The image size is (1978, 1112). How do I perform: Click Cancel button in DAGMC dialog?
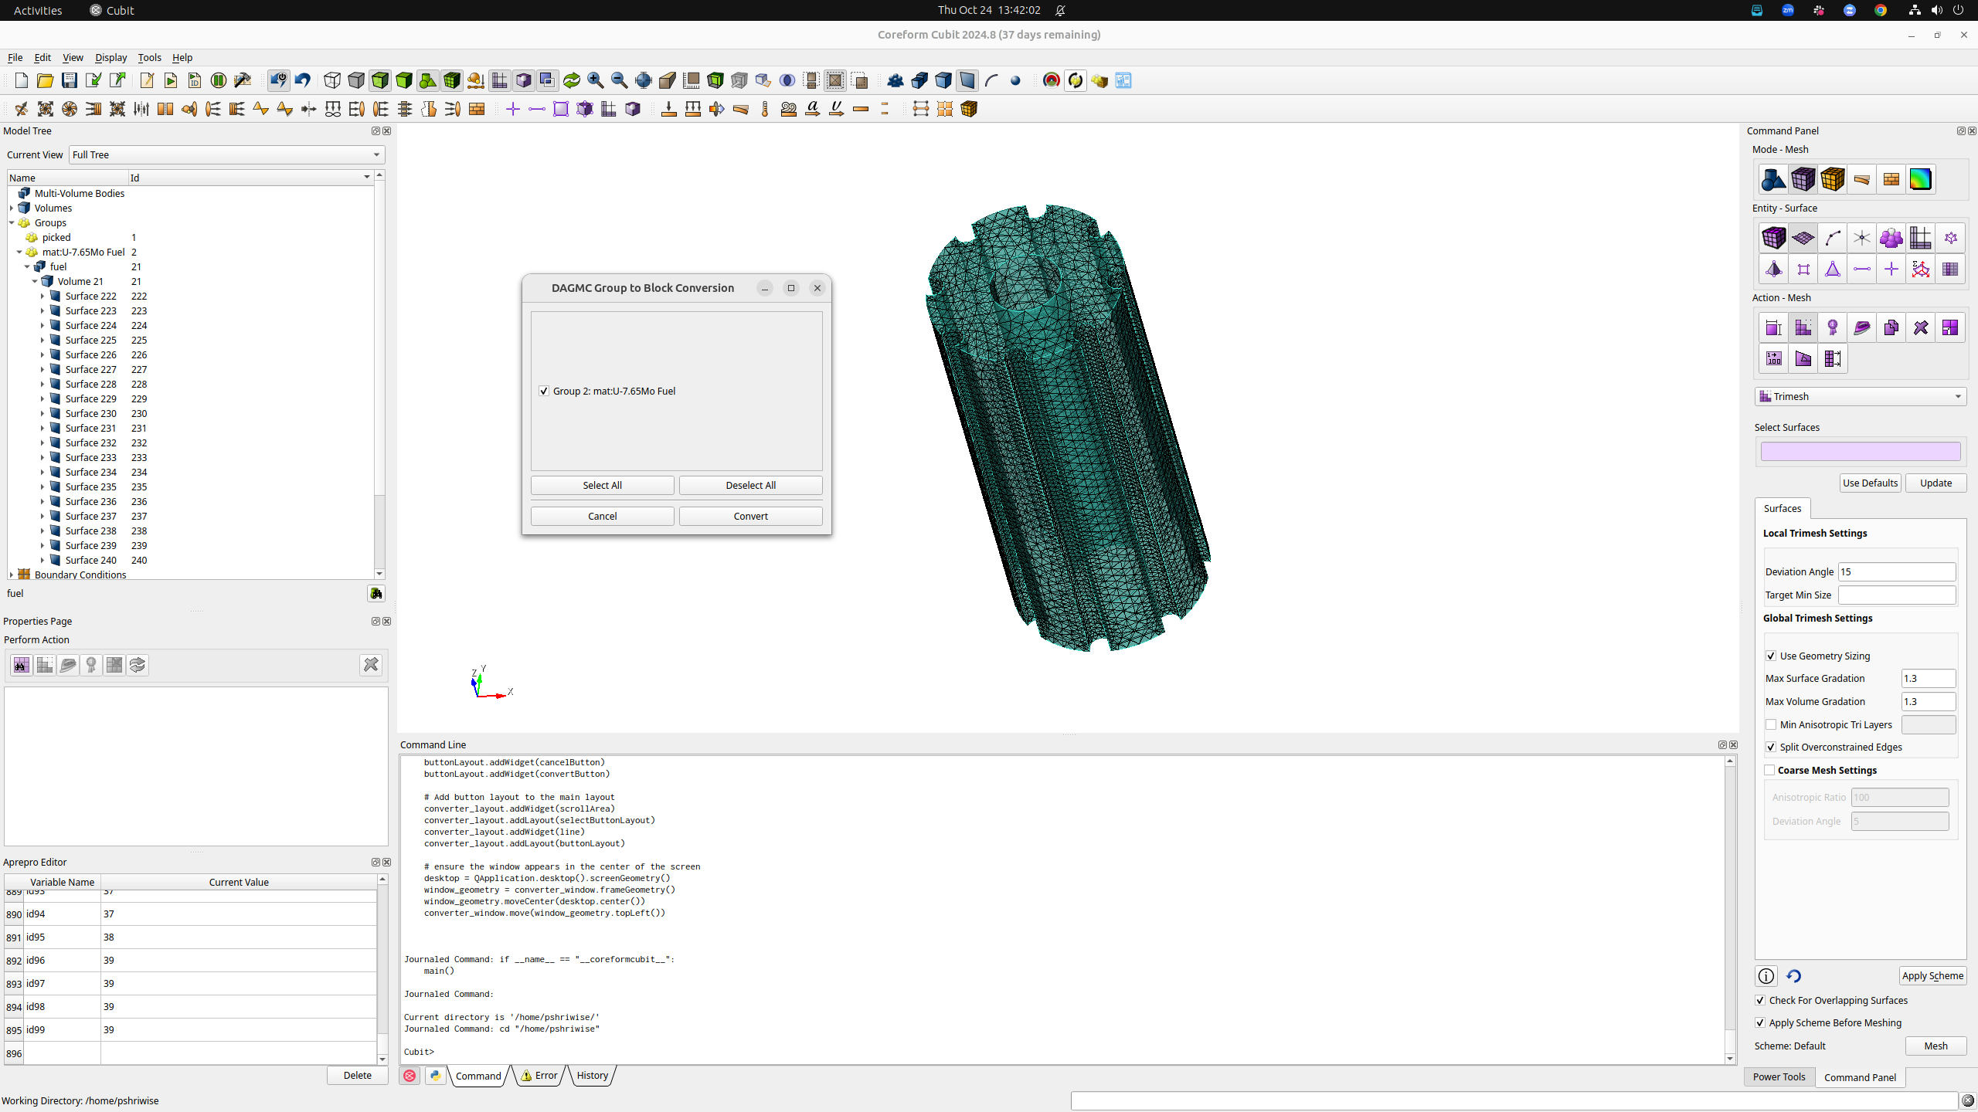point(602,516)
